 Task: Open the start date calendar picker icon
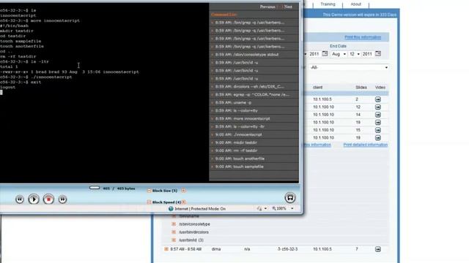click(x=325, y=53)
